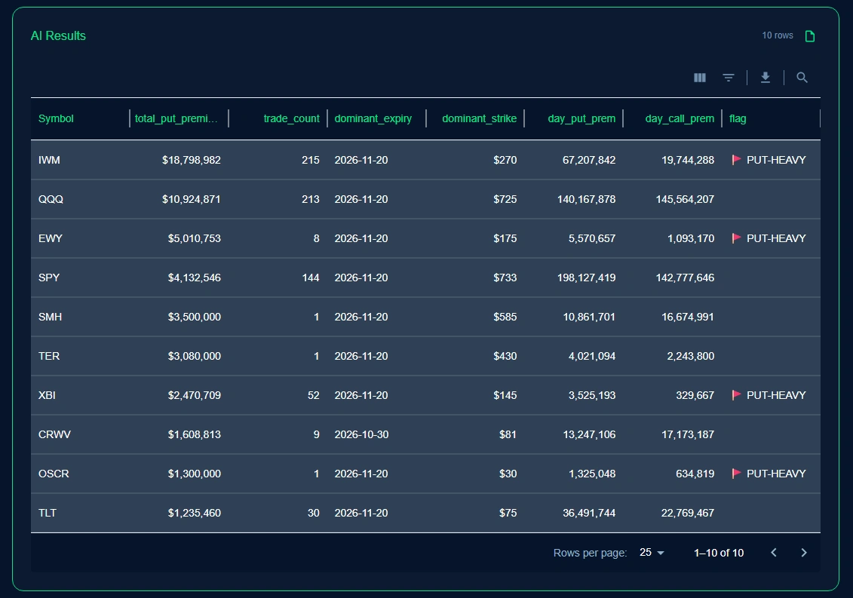Sort by total_put_premi... column header
The width and height of the screenshot is (853, 598).
[x=176, y=118]
